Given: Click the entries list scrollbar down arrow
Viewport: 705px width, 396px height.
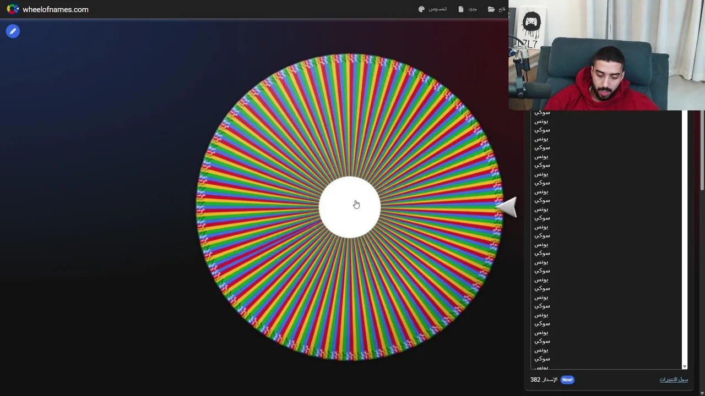Looking at the screenshot, I should pyautogui.click(x=685, y=366).
